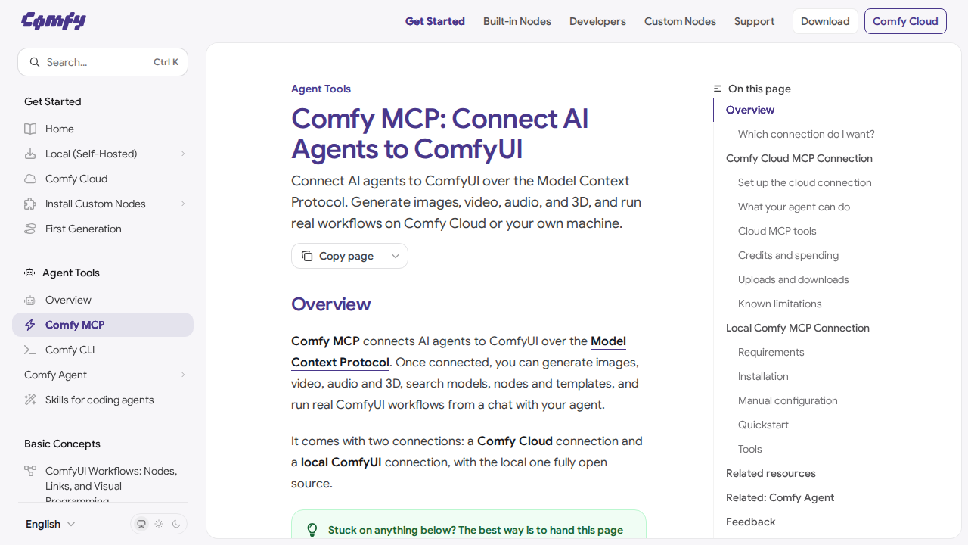
Task: Go to Local Comfy MCP Connection section
Action: [x=798, y=328]
